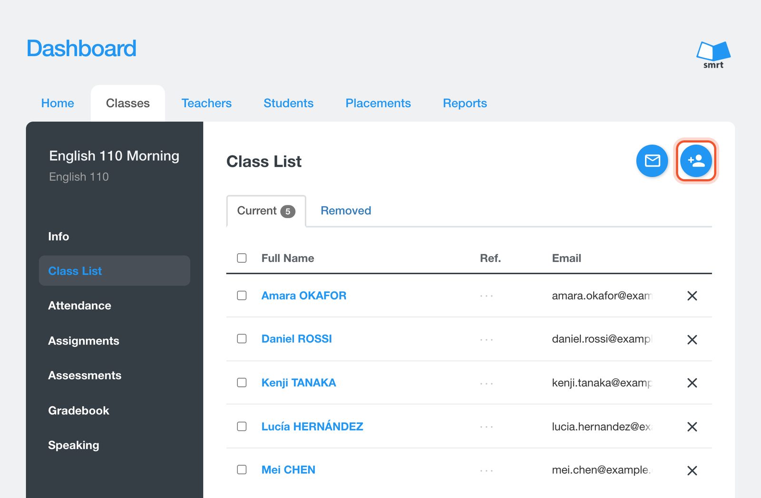The height and width of the screenshot is (498, 761).
Task: Select Class List in the sidebar
Action: coord(115,271)
